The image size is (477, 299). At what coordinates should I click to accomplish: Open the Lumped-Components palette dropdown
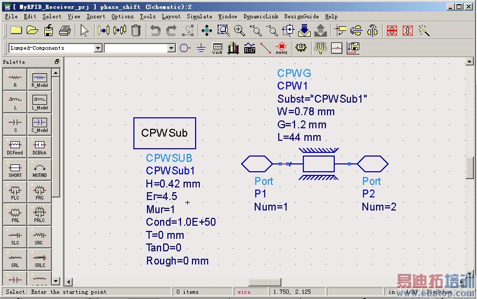pyautogui.click(x=98, y=48)
